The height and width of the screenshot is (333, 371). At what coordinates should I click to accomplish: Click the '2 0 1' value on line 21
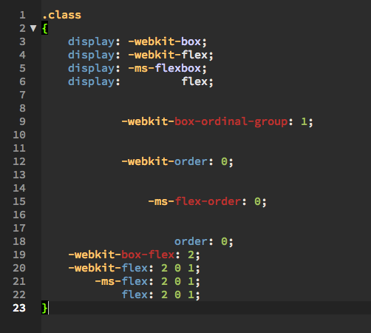tap(177, 281)
